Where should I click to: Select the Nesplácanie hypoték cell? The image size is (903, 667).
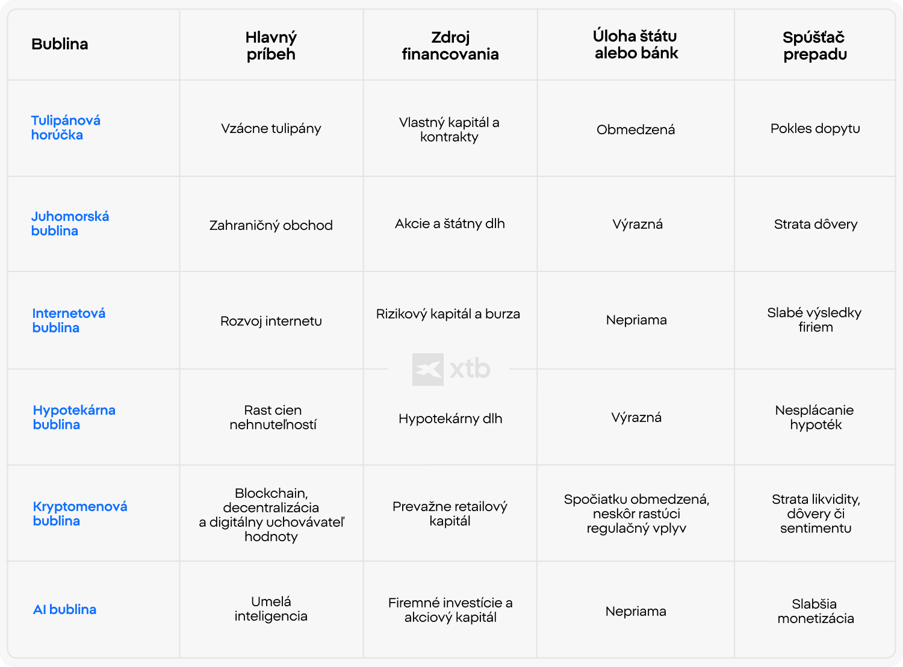point(815,417)
